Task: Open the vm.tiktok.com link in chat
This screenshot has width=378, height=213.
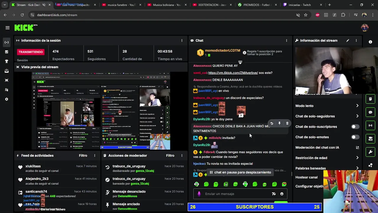Action: (x=233, y=73)
